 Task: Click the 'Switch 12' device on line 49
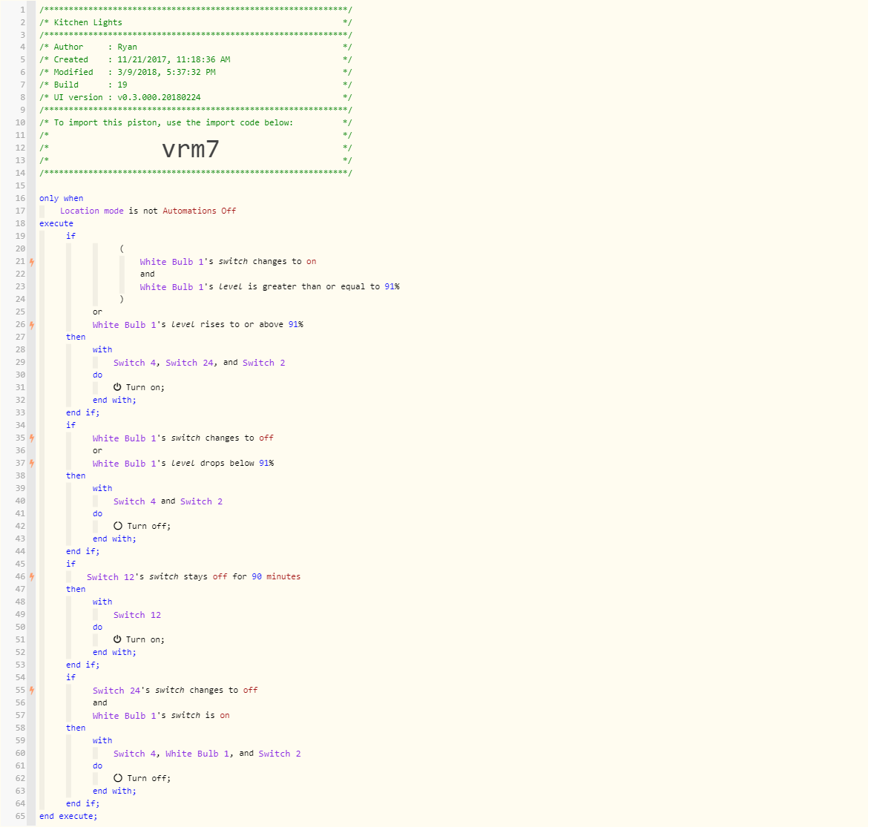pyautogui.click(x=137, y=615)
